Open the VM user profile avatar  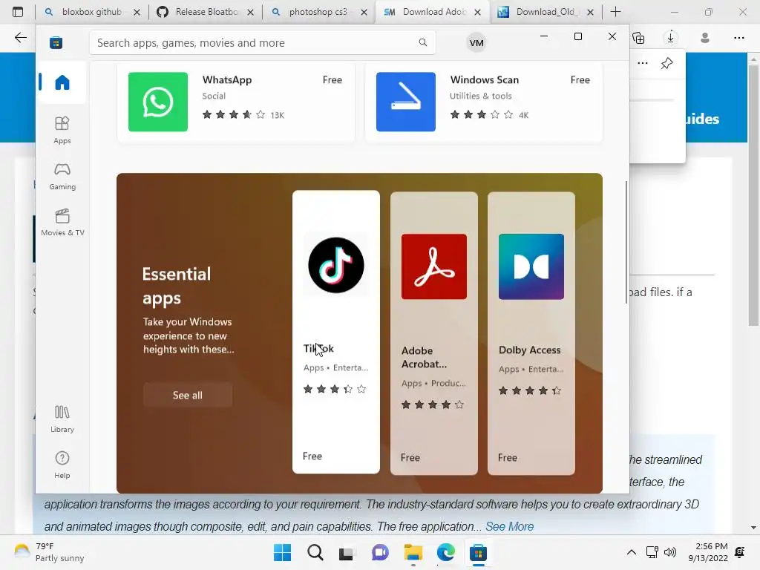(476, 42)
